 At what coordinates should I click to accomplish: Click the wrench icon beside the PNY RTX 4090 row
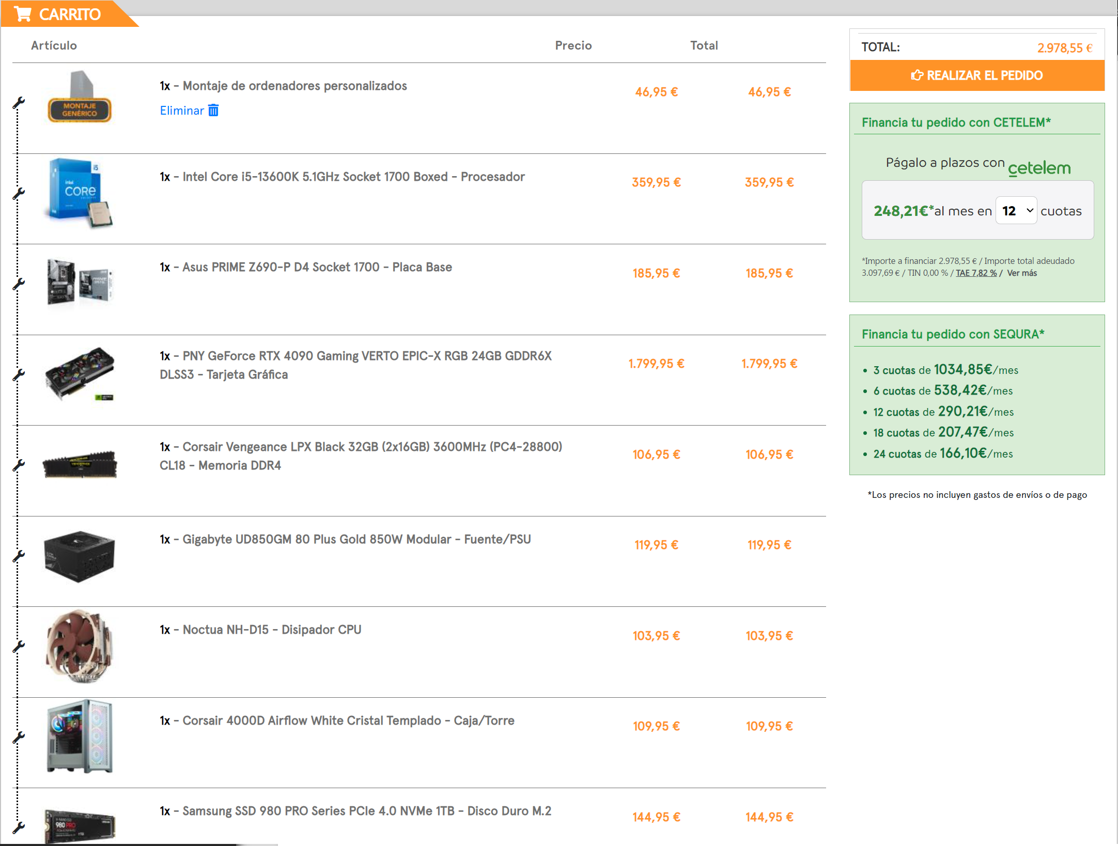(x=19, y=375)
